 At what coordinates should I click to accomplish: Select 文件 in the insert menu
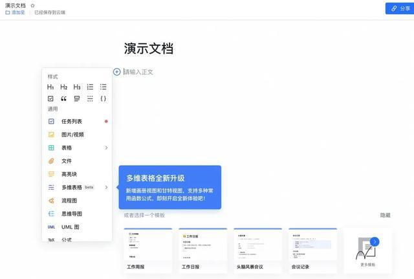pyautogui.click(x=77, y=161)
